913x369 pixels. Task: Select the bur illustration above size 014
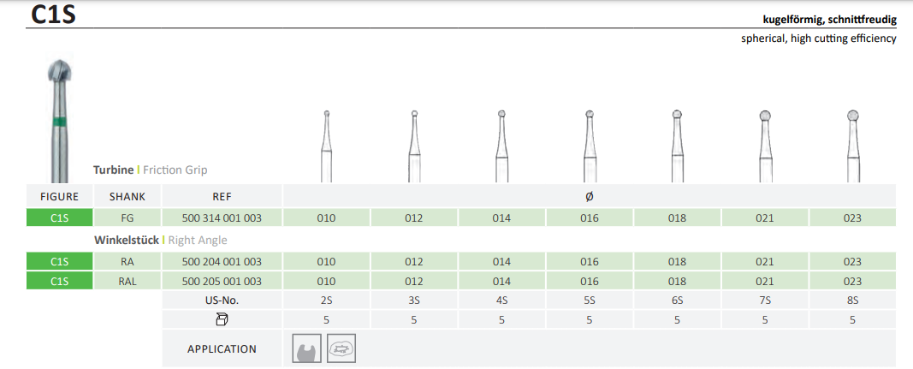(x=501, y=146)
